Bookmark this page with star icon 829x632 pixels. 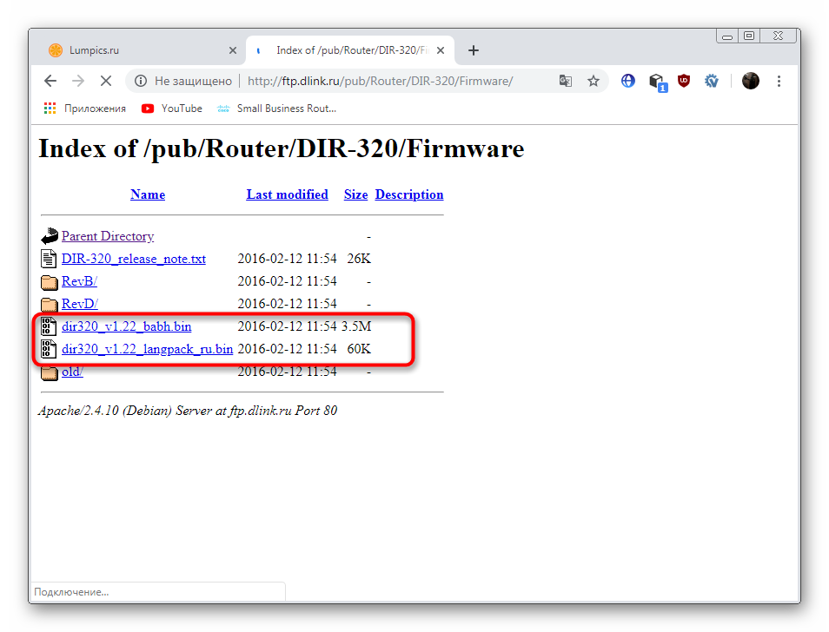pos(594,81)
